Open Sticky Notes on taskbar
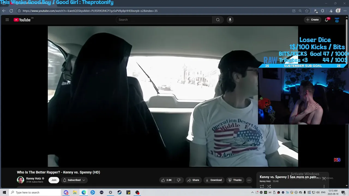Image resolution: width=349 pixels, height=196 pixels. (128, 192)
